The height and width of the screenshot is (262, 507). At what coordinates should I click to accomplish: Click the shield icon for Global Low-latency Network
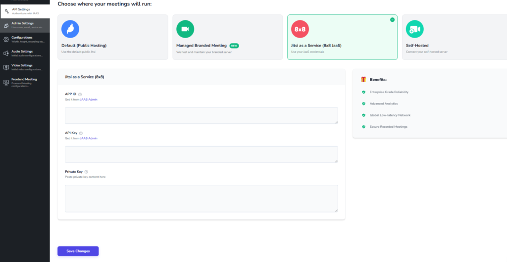click(x=363, y=115)
